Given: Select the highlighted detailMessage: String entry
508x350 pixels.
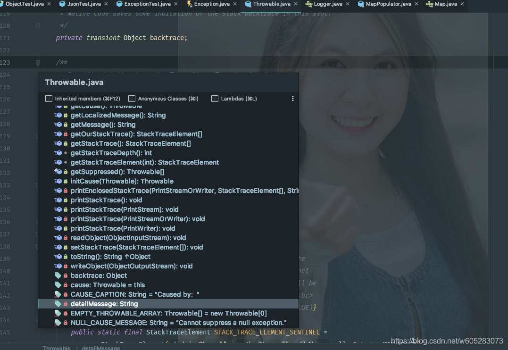Looking at the screenshot, I should click(x=105, y=304).
